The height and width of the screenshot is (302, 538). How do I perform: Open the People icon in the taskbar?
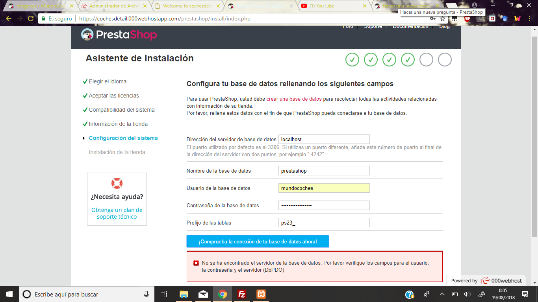click(x=426, y=294)
